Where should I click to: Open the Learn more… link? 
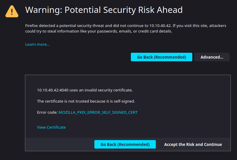37,44
